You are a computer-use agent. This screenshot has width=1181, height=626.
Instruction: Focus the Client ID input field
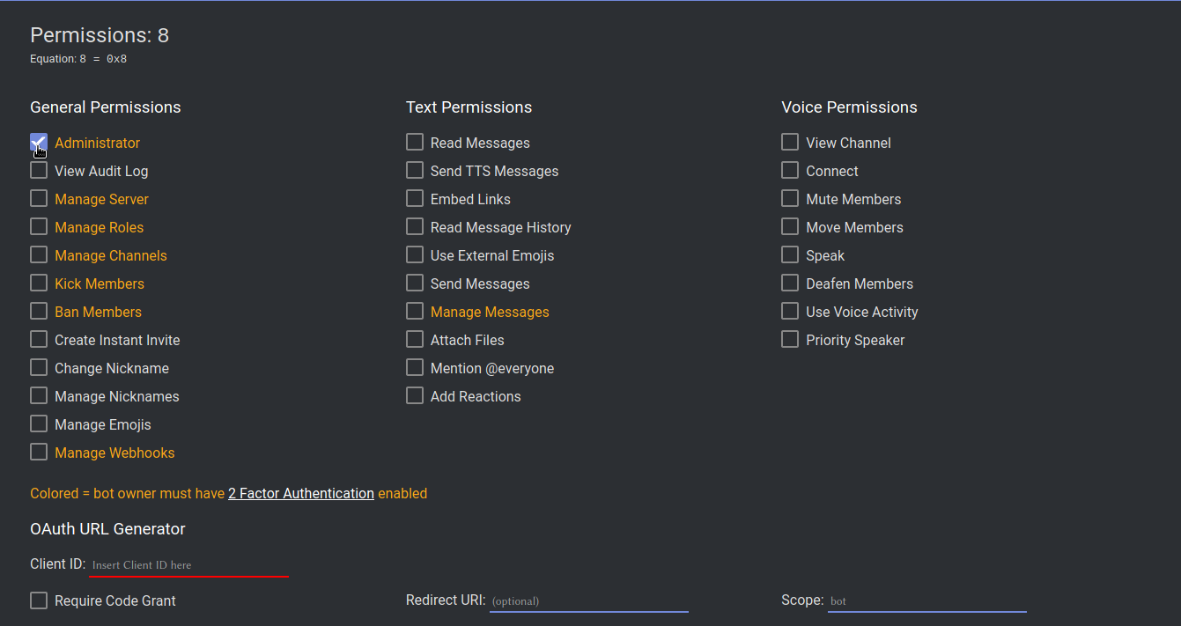(x=189, y=565)
